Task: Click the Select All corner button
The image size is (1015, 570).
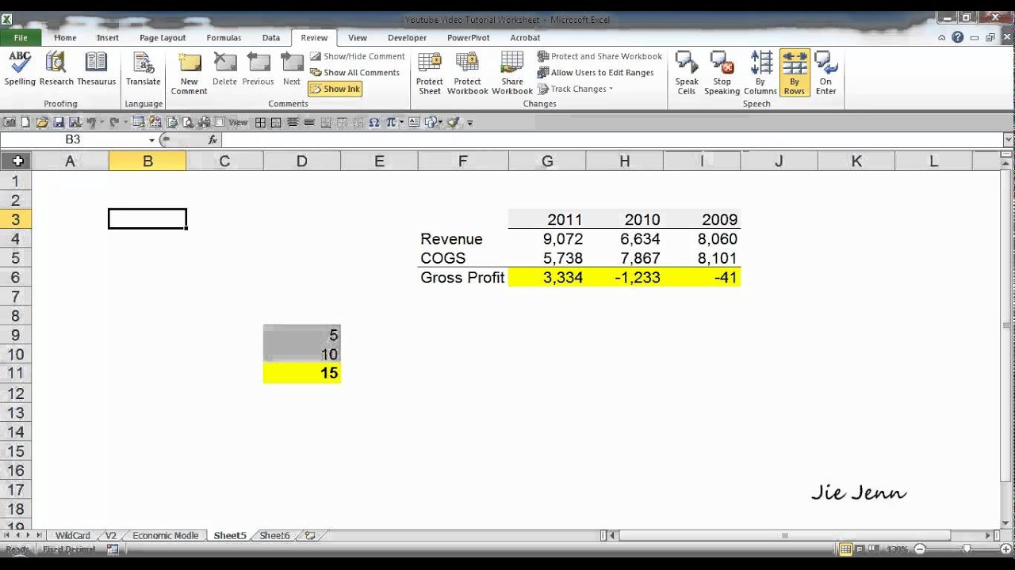Action: (16, 161)
